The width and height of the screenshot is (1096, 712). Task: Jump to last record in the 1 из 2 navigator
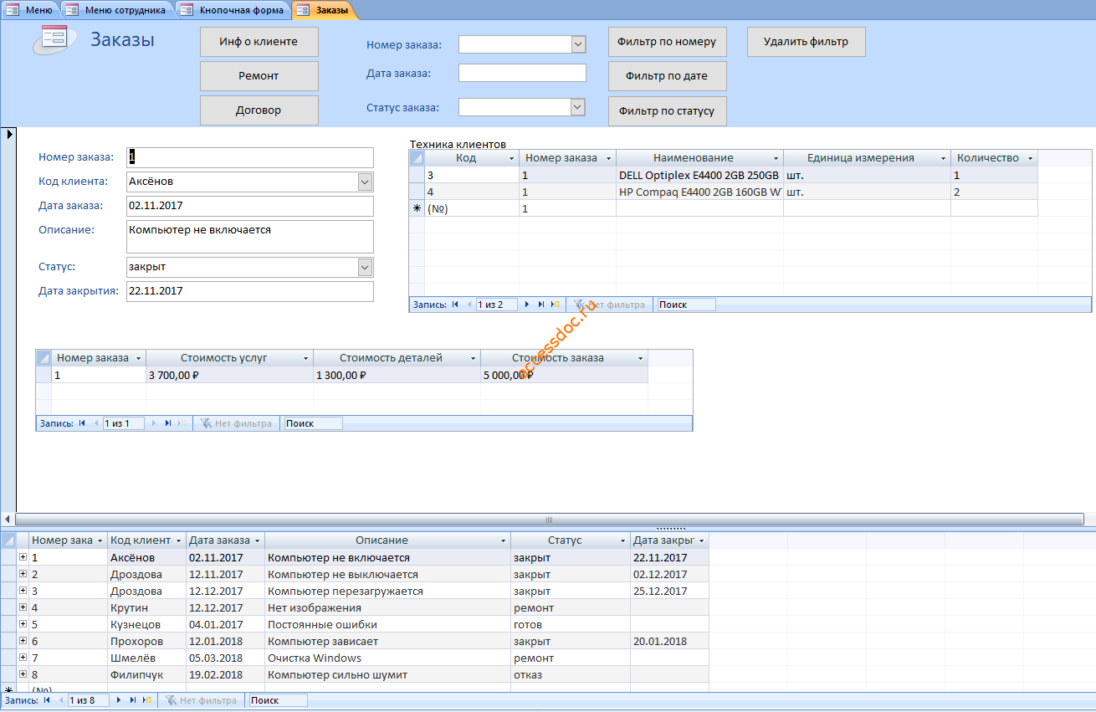point(541,305)
